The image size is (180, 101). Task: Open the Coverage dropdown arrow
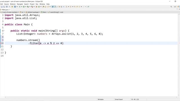click(x=30, y=7)
